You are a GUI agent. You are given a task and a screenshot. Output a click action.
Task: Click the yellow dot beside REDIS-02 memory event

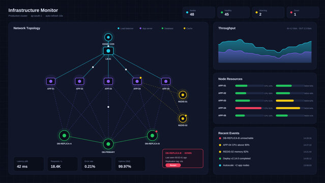tap(220, 152)
